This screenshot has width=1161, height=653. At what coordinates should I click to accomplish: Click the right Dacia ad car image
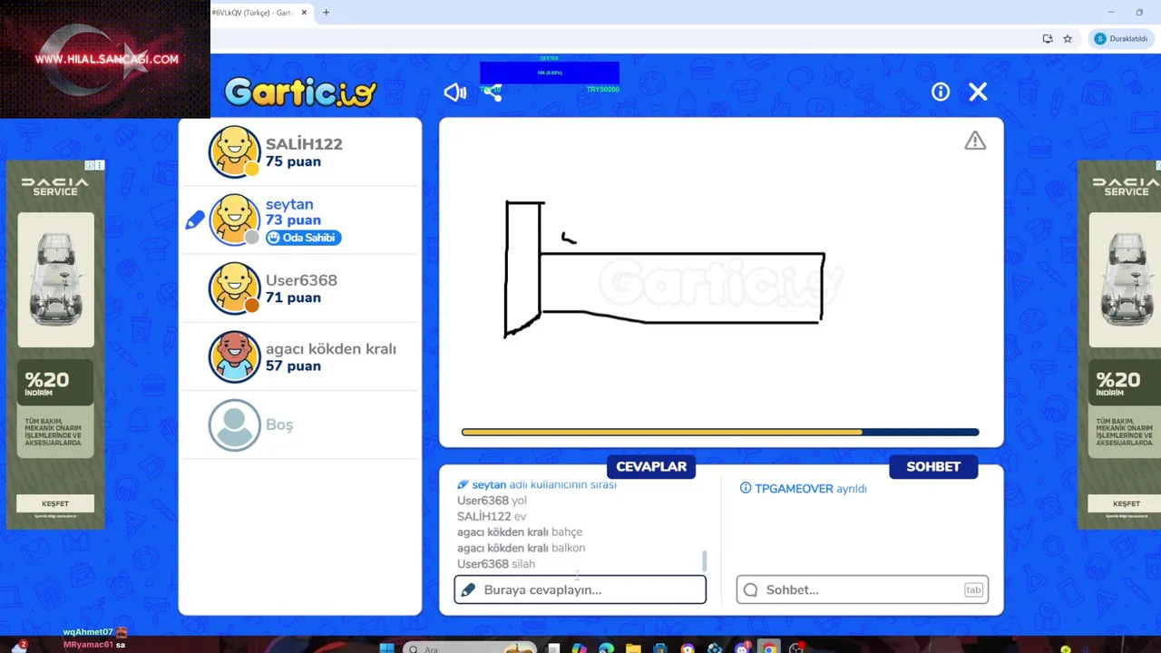[1127, 279]
